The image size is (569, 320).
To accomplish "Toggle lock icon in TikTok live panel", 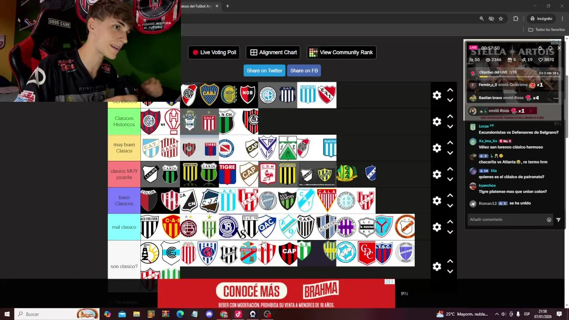I will coord(540,48).
